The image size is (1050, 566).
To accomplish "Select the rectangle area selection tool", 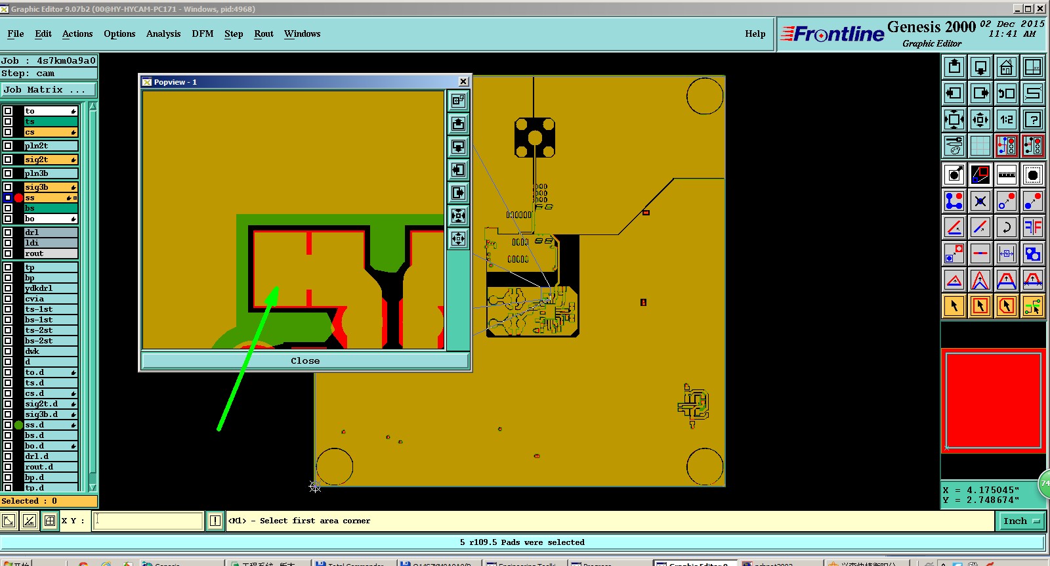I will point(980,306).
